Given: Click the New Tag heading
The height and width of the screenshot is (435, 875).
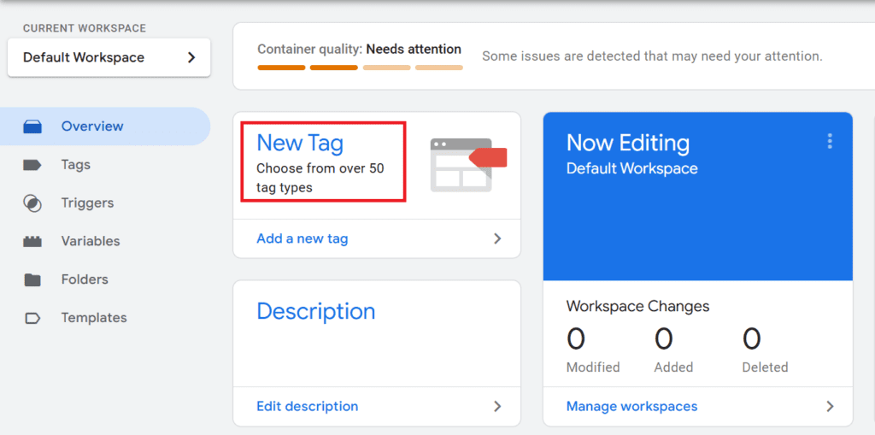Looking at the screenshot, I should pyautogui.click(x=300, y=143).
